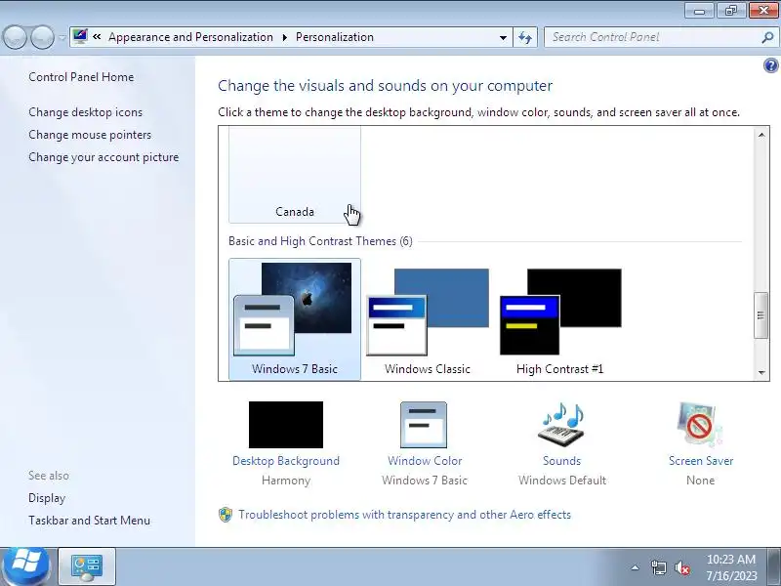Click the 'None' screen saver text
The image size is (781, 586).
(x=700, y=481)
